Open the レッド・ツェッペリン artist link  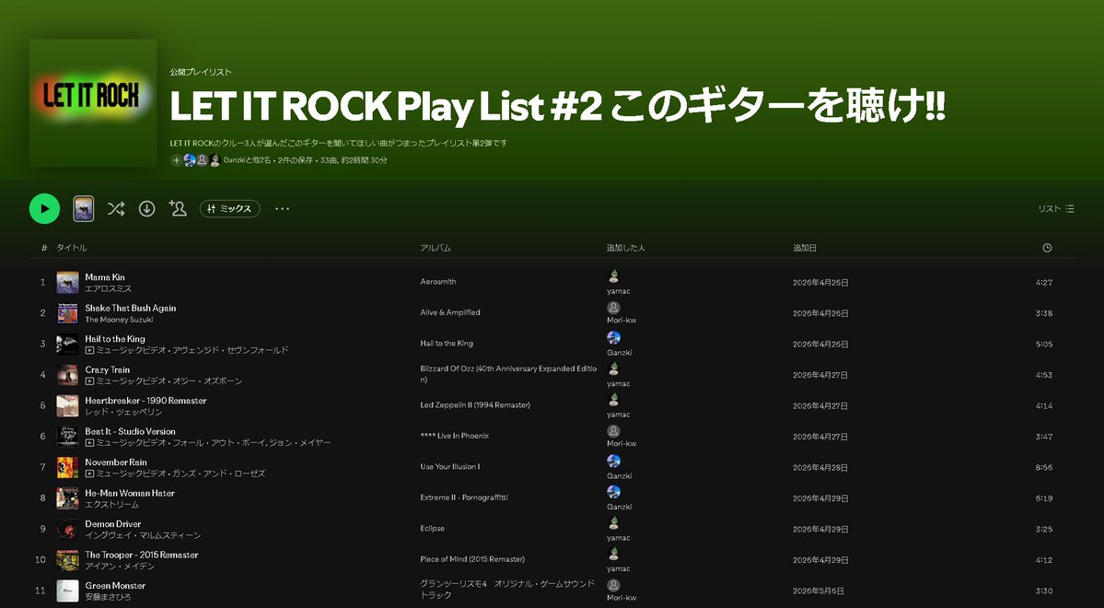[x=123, y=412]
